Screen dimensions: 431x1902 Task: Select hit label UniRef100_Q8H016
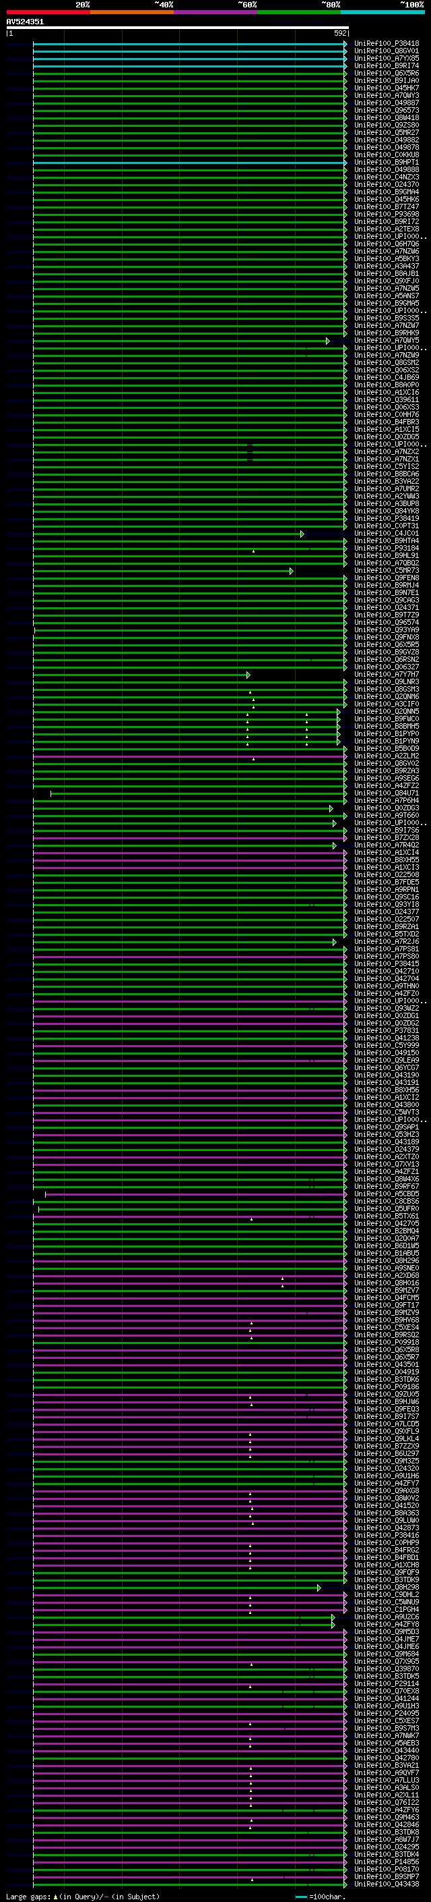pos(387,1283)
